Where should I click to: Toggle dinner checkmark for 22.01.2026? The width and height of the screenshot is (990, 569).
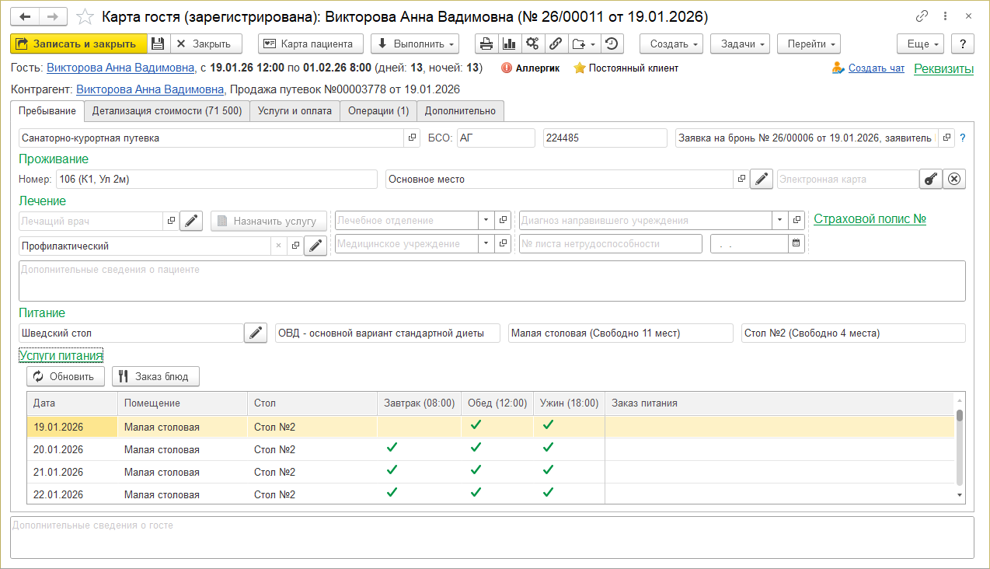coord(548,493)
